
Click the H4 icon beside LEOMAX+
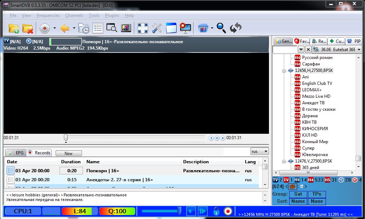(297, 90)
